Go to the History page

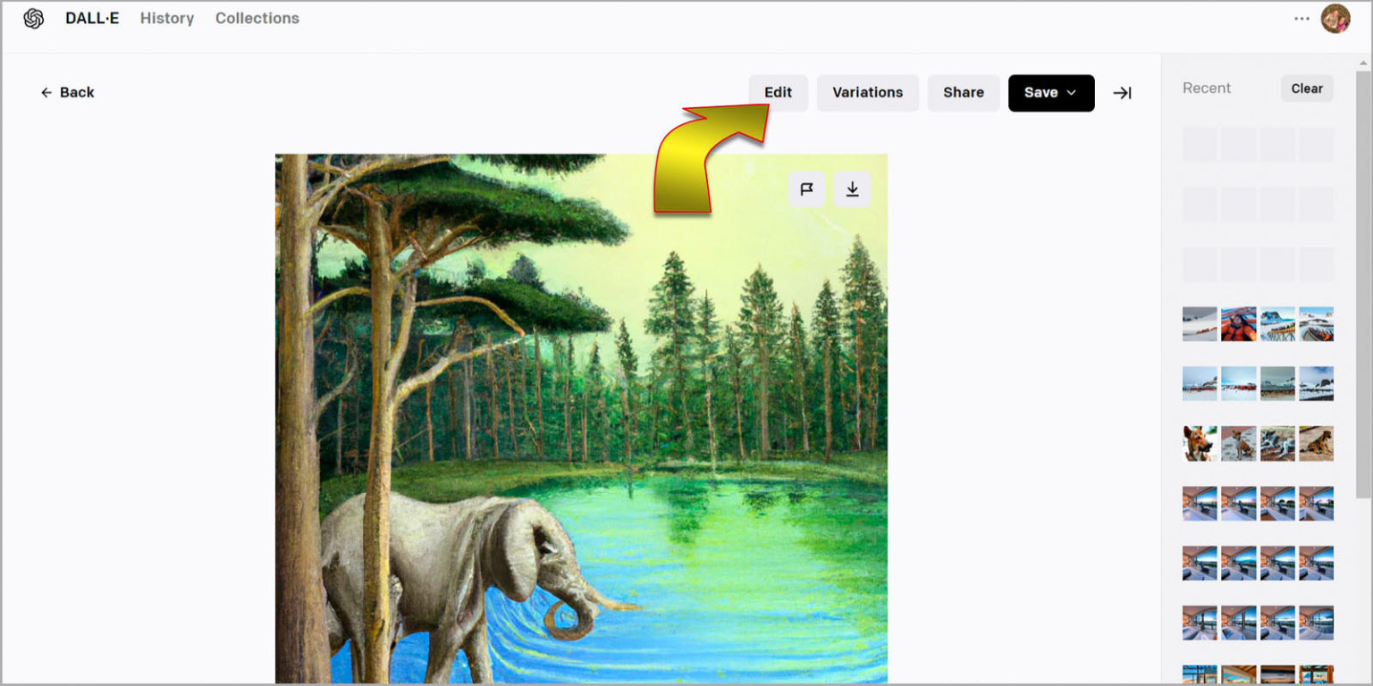(166, 18)
